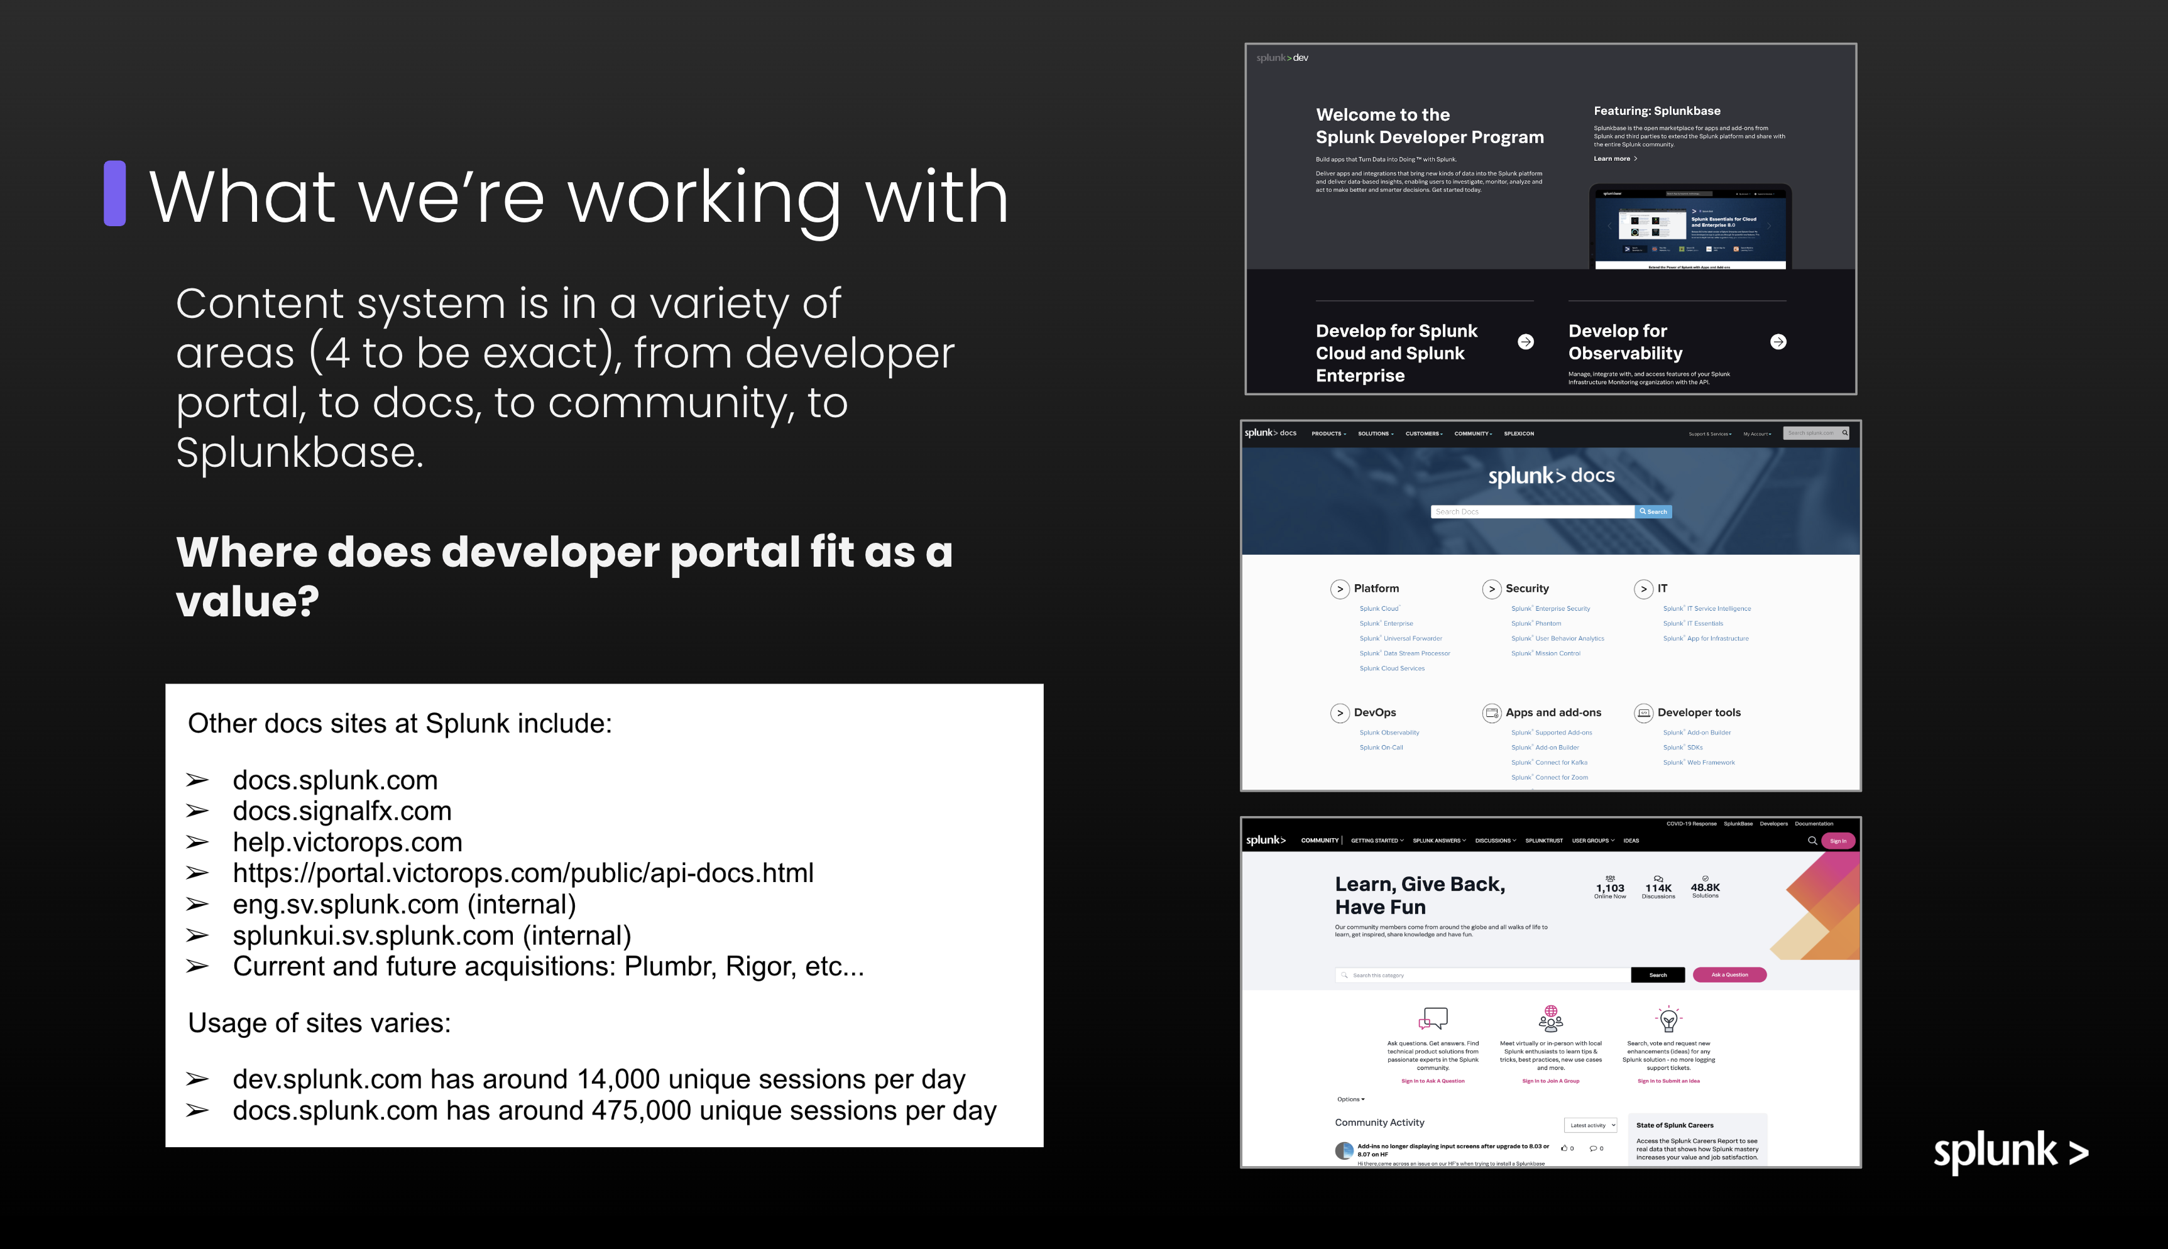
Task: Click thumbs-up icon on Add-ins post
Action: click(1564, 1148)
